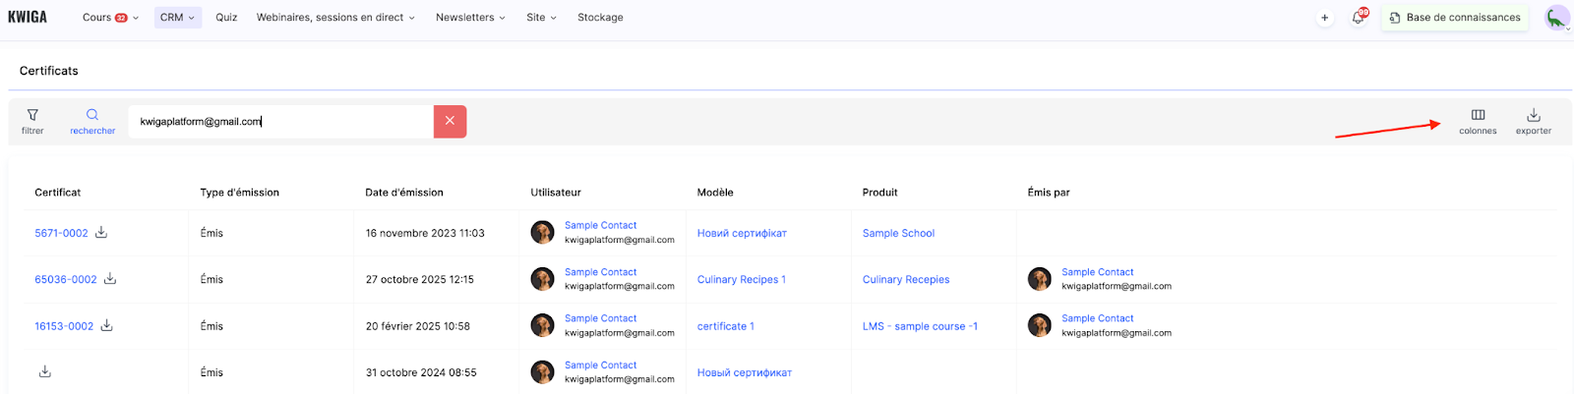1574x394 pixels.
Task: Clear the search with red X button
Action: (450, 121)
